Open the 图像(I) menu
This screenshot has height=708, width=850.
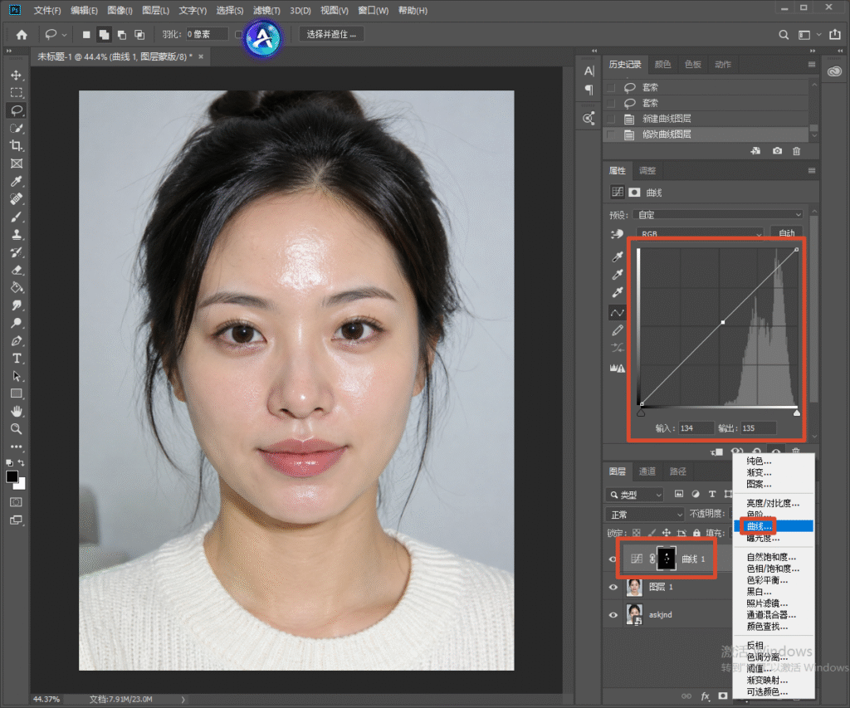click(120, 10)
